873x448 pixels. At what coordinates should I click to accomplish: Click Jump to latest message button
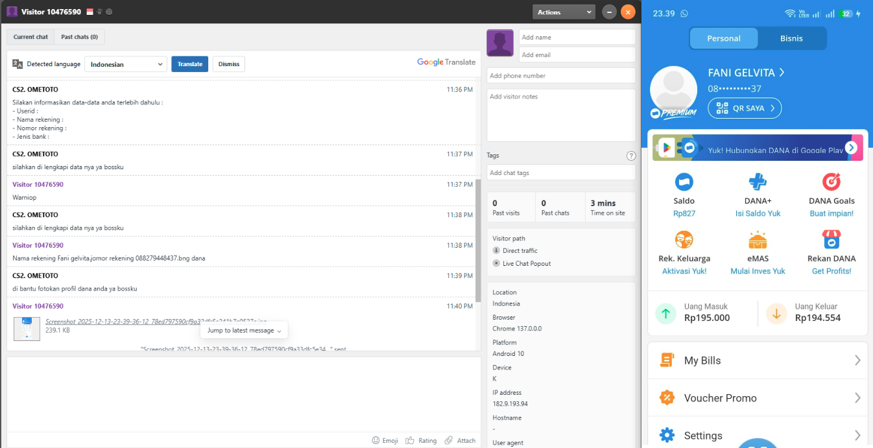pyautogui.click(x=244, y=331)
